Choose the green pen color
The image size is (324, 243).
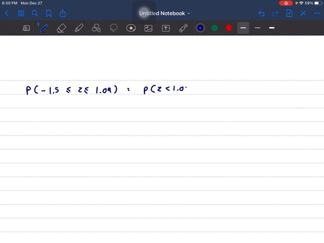click(215, 28)
